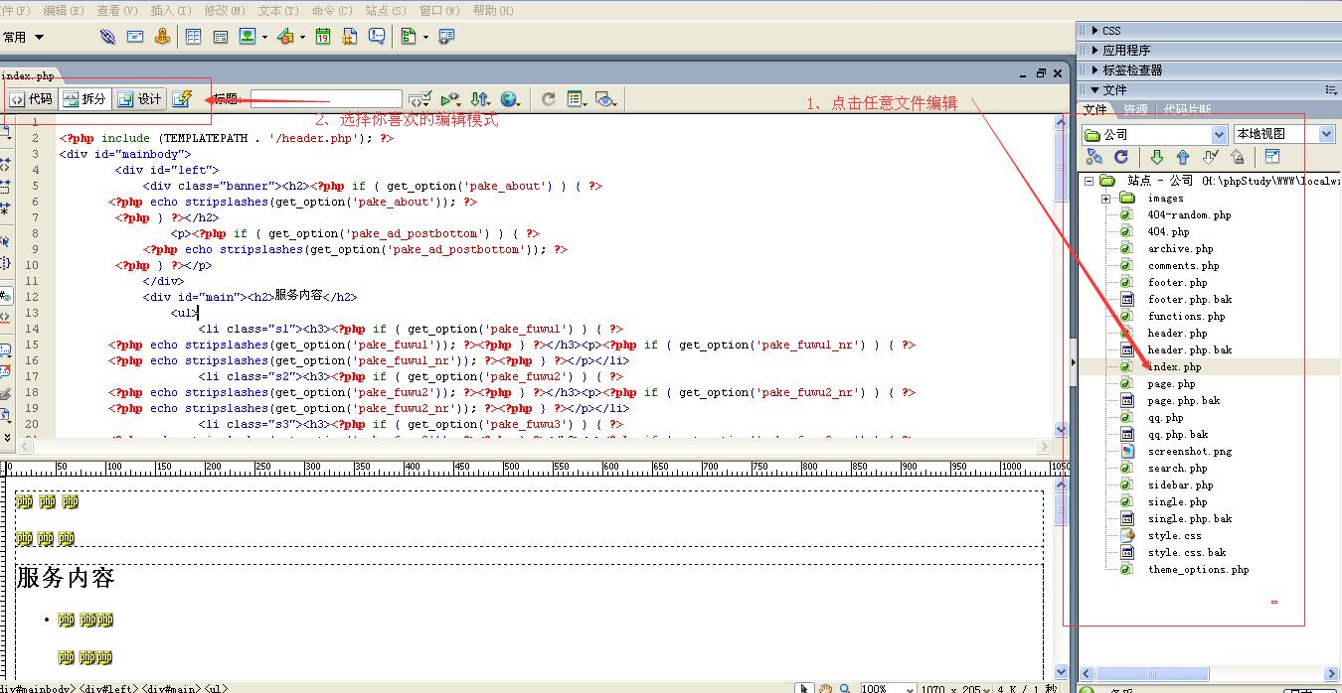
Task: Click the Insert Image icon
Action: pyautogui.click(x=246, y=37)
